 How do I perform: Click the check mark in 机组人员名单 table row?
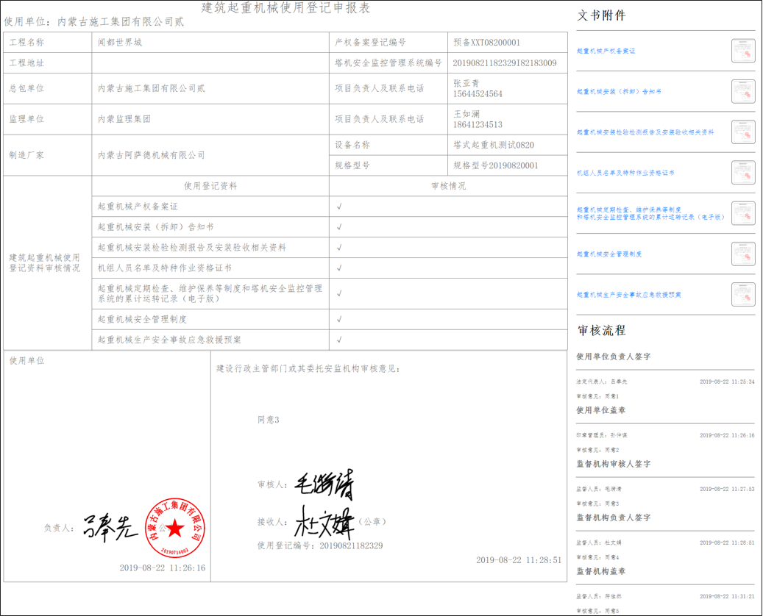coord(339,268)
